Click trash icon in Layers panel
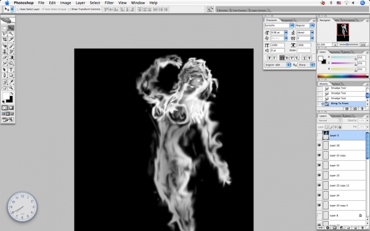Screen dimensions: 370x231 pyautogui.click(x=363, y=228)
